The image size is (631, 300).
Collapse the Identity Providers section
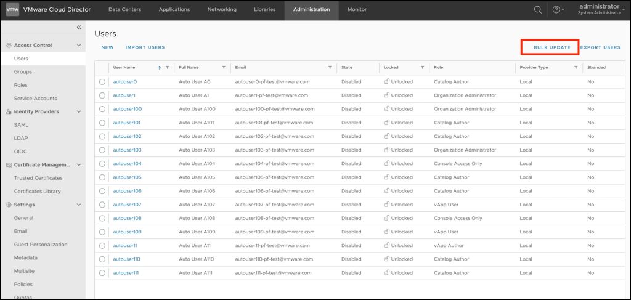(x=79, y=112)
